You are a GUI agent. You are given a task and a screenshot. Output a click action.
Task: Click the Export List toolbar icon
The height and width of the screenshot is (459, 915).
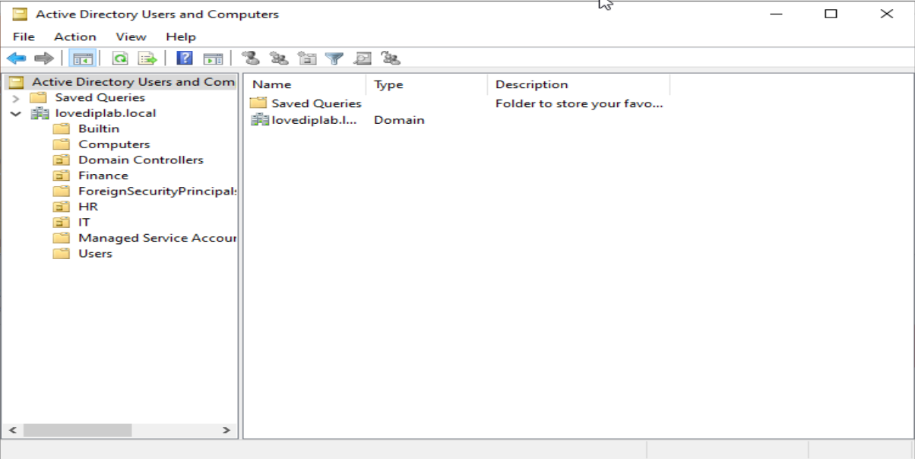coord(147,59)
